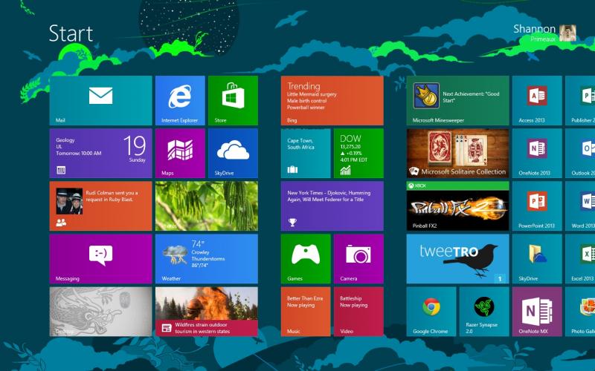Launch Access 2013

(537, 100)
